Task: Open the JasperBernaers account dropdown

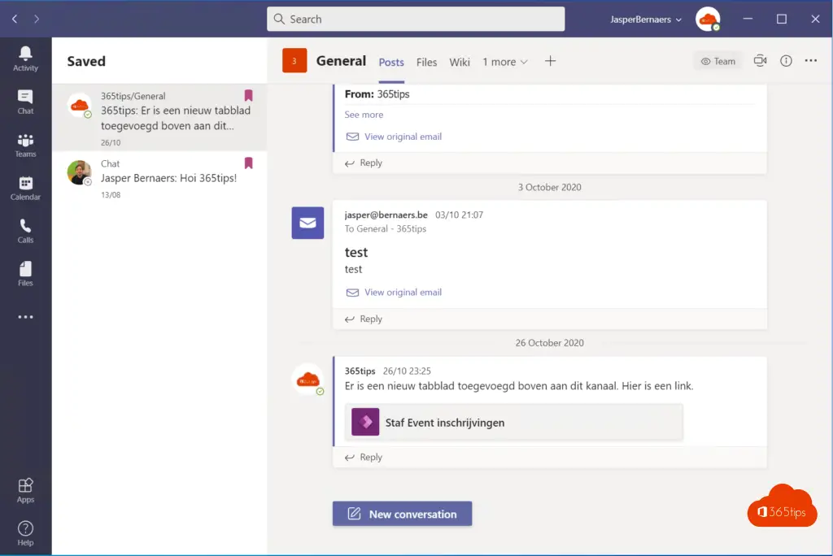Action: pos(646,20)
